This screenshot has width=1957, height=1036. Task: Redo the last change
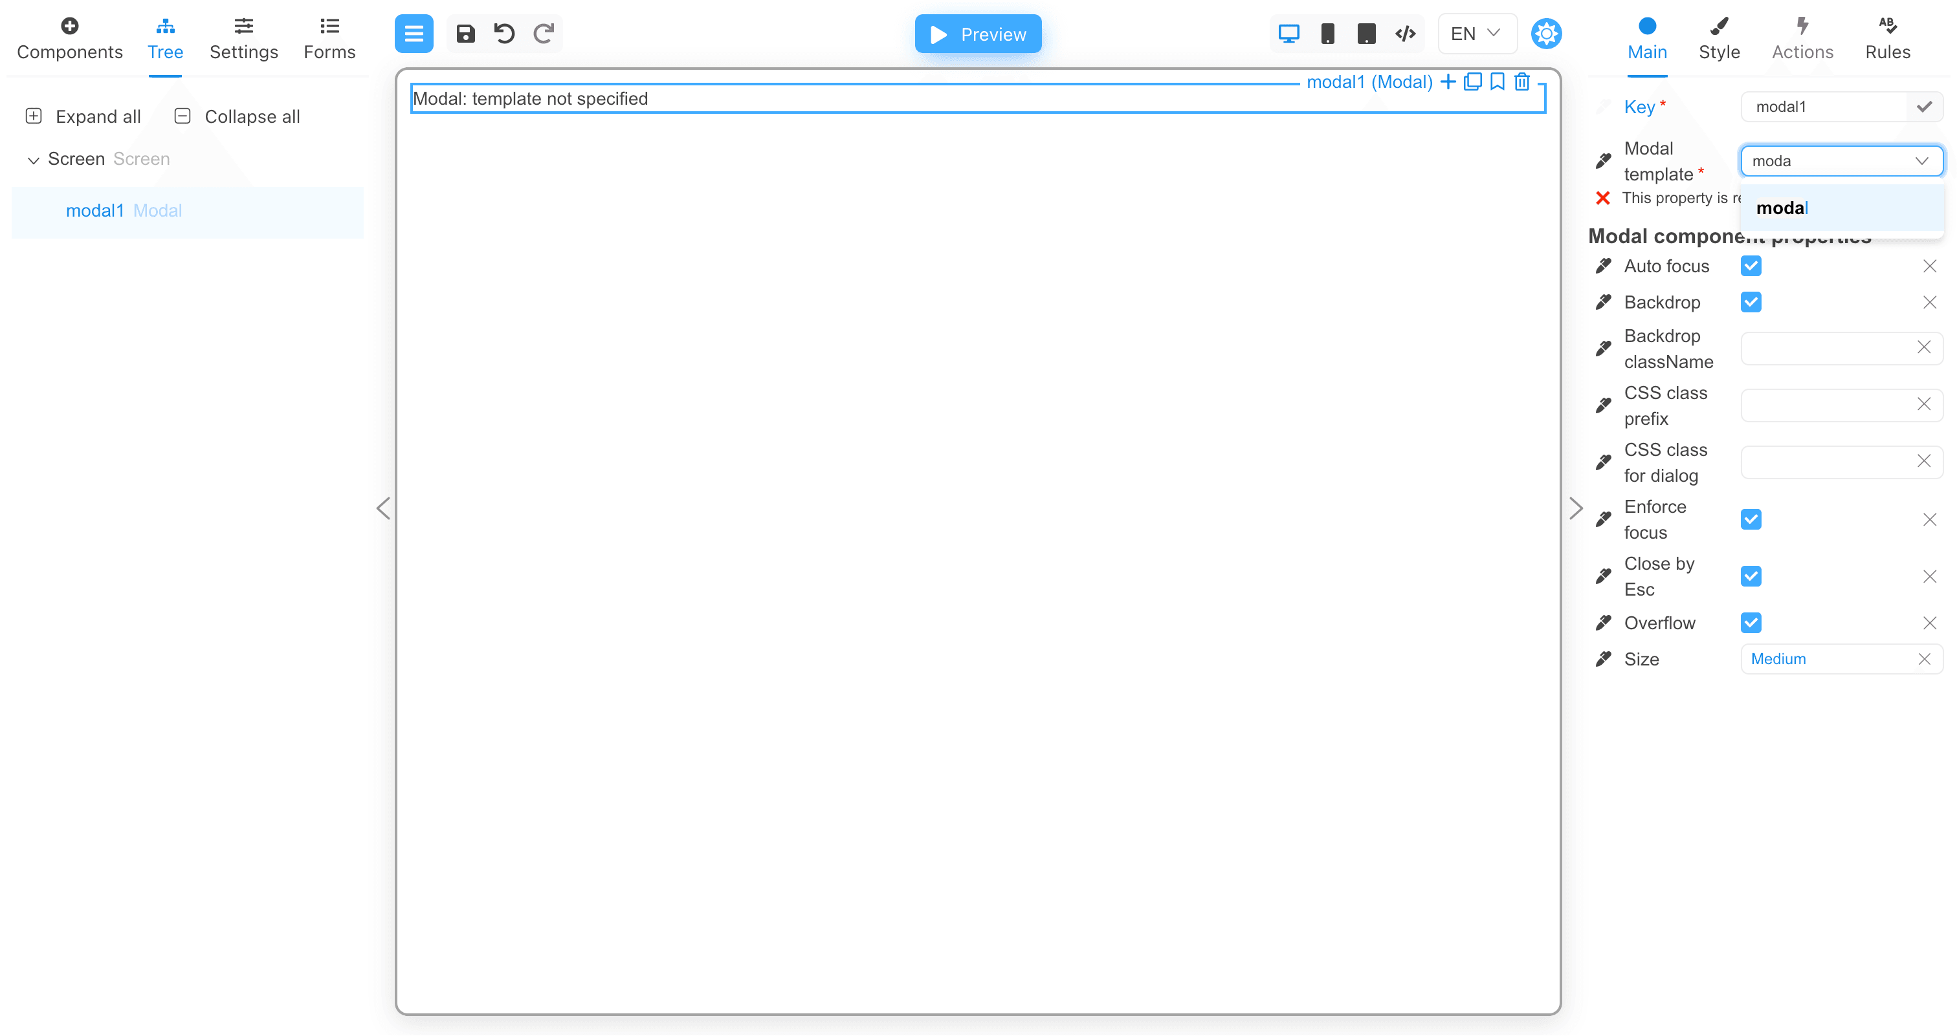coord(542,34)
